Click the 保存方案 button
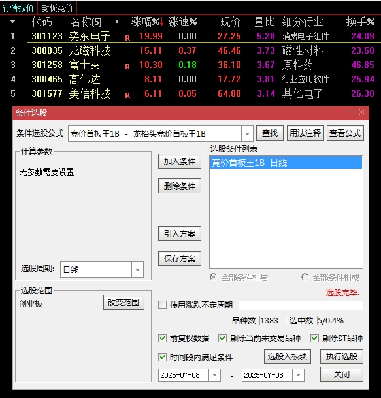381x398 pixels. click(180, 259)
